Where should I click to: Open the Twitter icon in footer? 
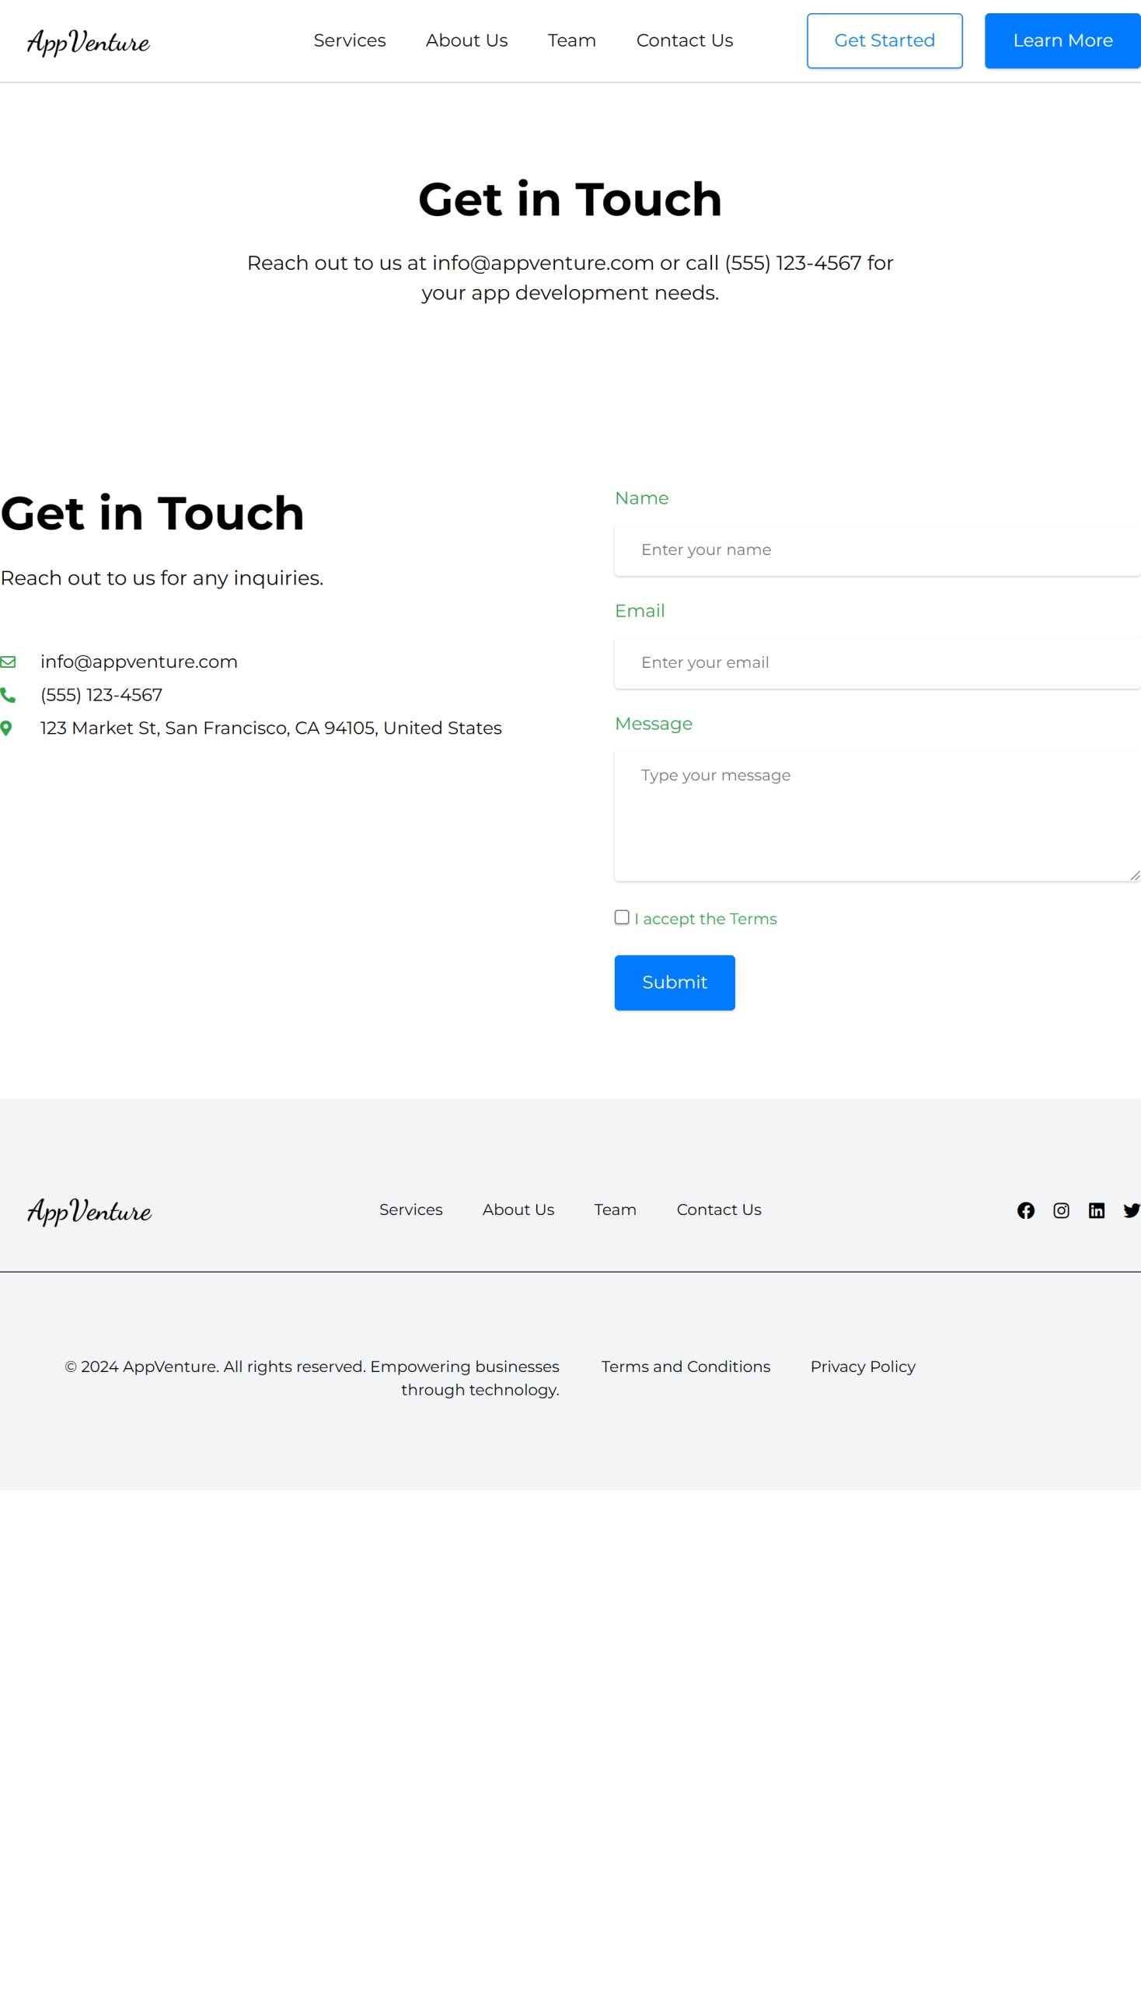coord(1132,1210)
